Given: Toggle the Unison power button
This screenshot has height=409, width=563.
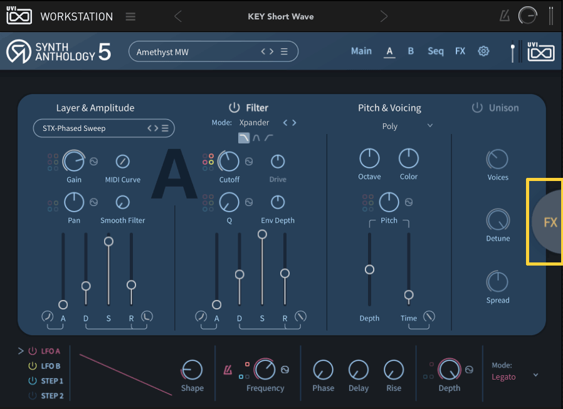Looking at the screenshot, I should (477, 107).
